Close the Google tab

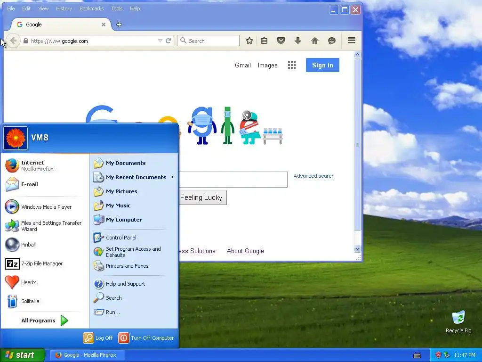[x=104, y=25]
